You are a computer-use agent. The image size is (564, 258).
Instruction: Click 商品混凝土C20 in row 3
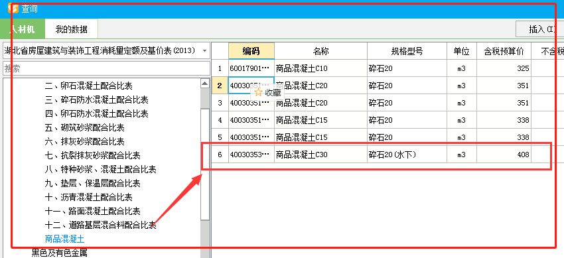tap(320, 103)
